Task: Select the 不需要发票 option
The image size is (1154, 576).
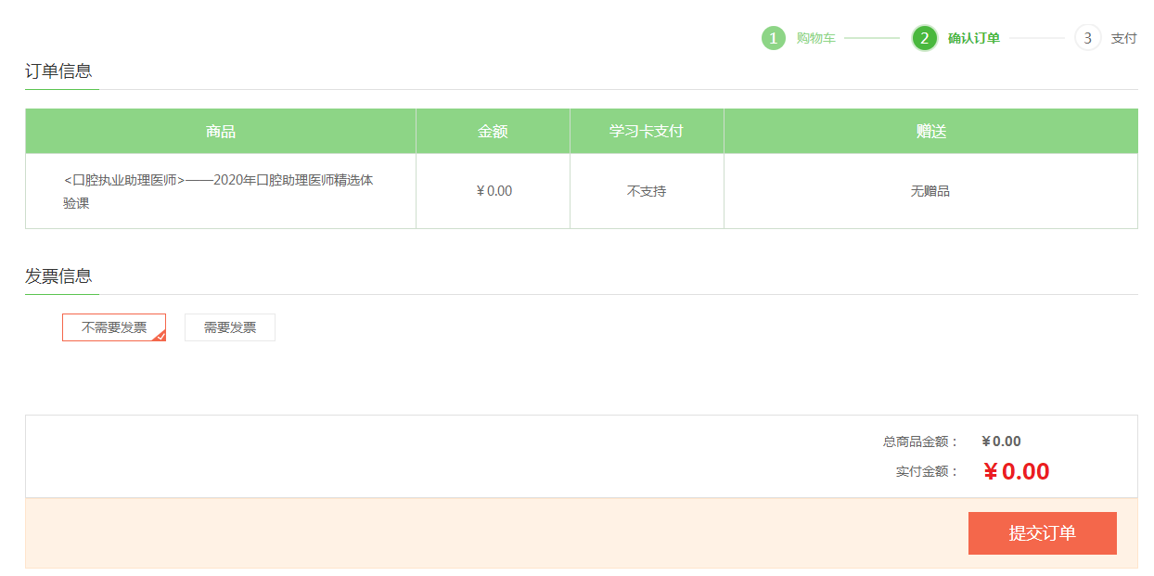Action: click(x=113, y=327)
